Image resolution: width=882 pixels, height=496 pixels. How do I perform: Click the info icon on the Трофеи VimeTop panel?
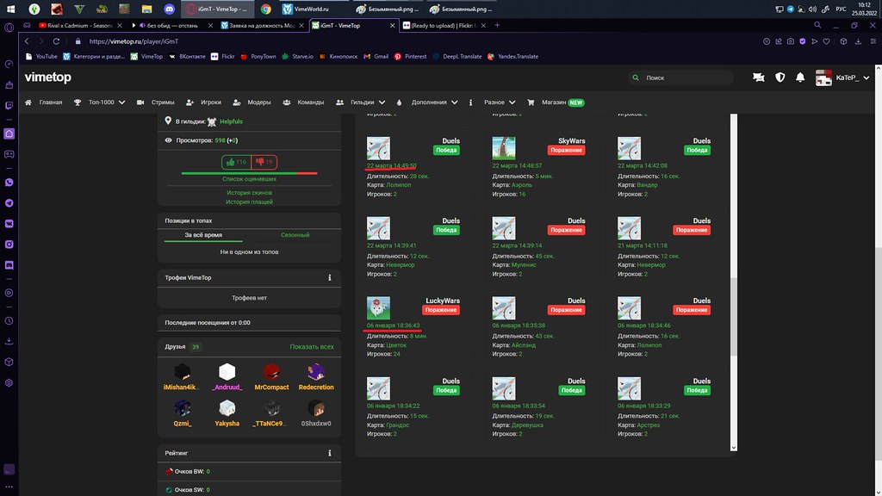[x=330, y=278]
